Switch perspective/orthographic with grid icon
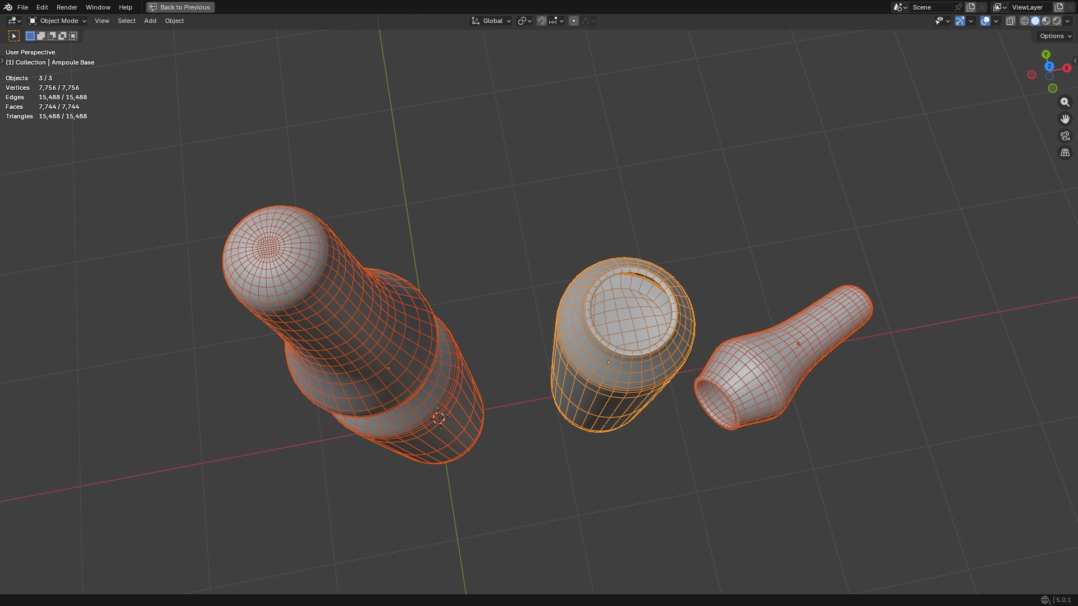This screenshot has width=1078, height=606. pos(1065,153)
